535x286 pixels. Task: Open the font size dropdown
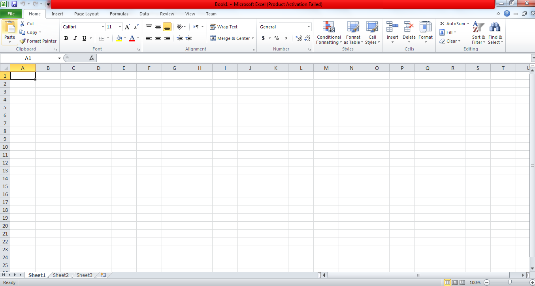coord(120,27)
